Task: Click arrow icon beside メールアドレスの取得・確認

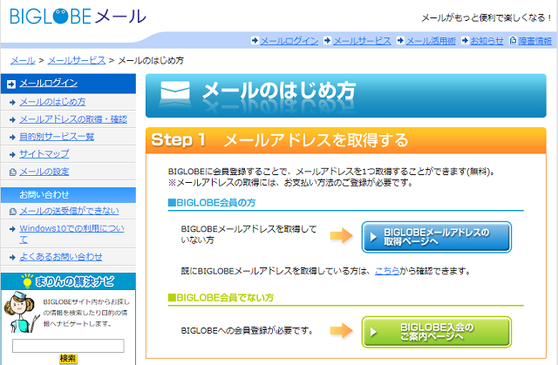Action: coord(12,119)
